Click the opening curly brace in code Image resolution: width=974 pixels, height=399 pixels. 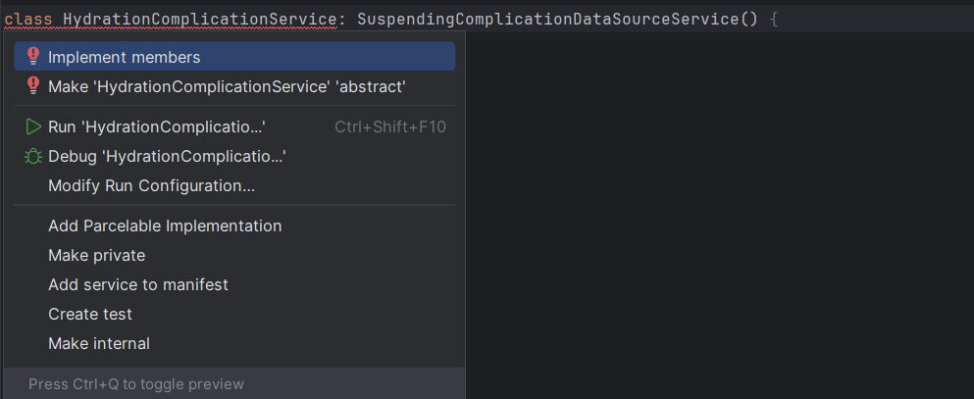coord(773,20)
